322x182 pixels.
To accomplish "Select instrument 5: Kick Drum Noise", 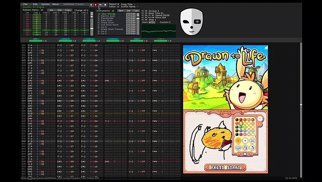I will pos(108,25).
